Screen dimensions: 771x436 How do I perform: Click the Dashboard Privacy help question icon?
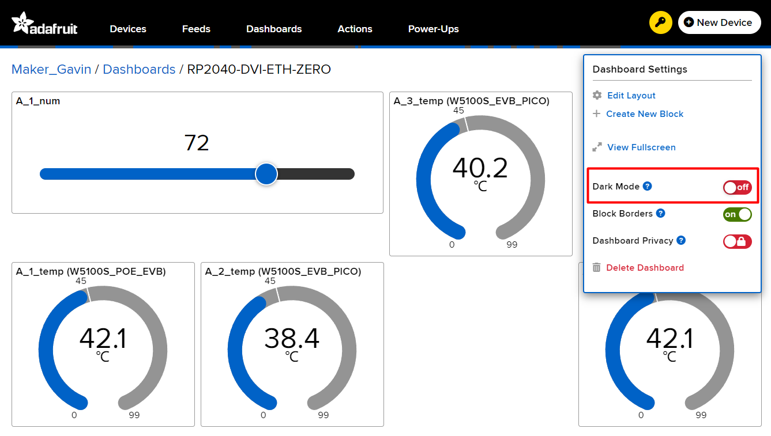point(681,240)
